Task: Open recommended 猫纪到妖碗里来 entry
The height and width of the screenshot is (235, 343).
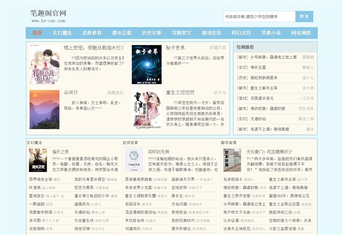Action: point(264,78)
